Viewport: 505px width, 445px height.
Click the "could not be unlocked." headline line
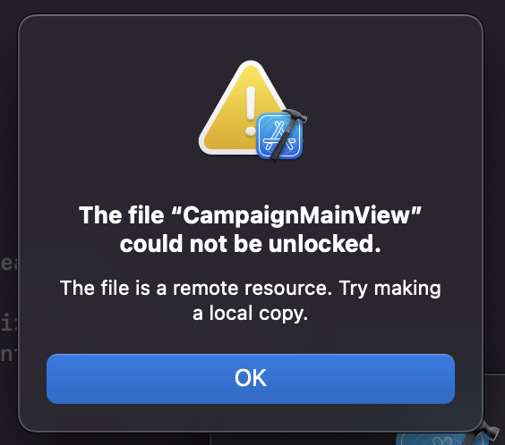click(250, 244)
